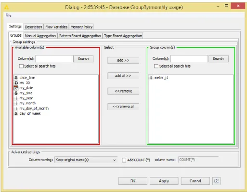The height and width of the screenshot is (192, 247).
Task: Go to Type Based Aggregation tab
Action: (123, 36)
